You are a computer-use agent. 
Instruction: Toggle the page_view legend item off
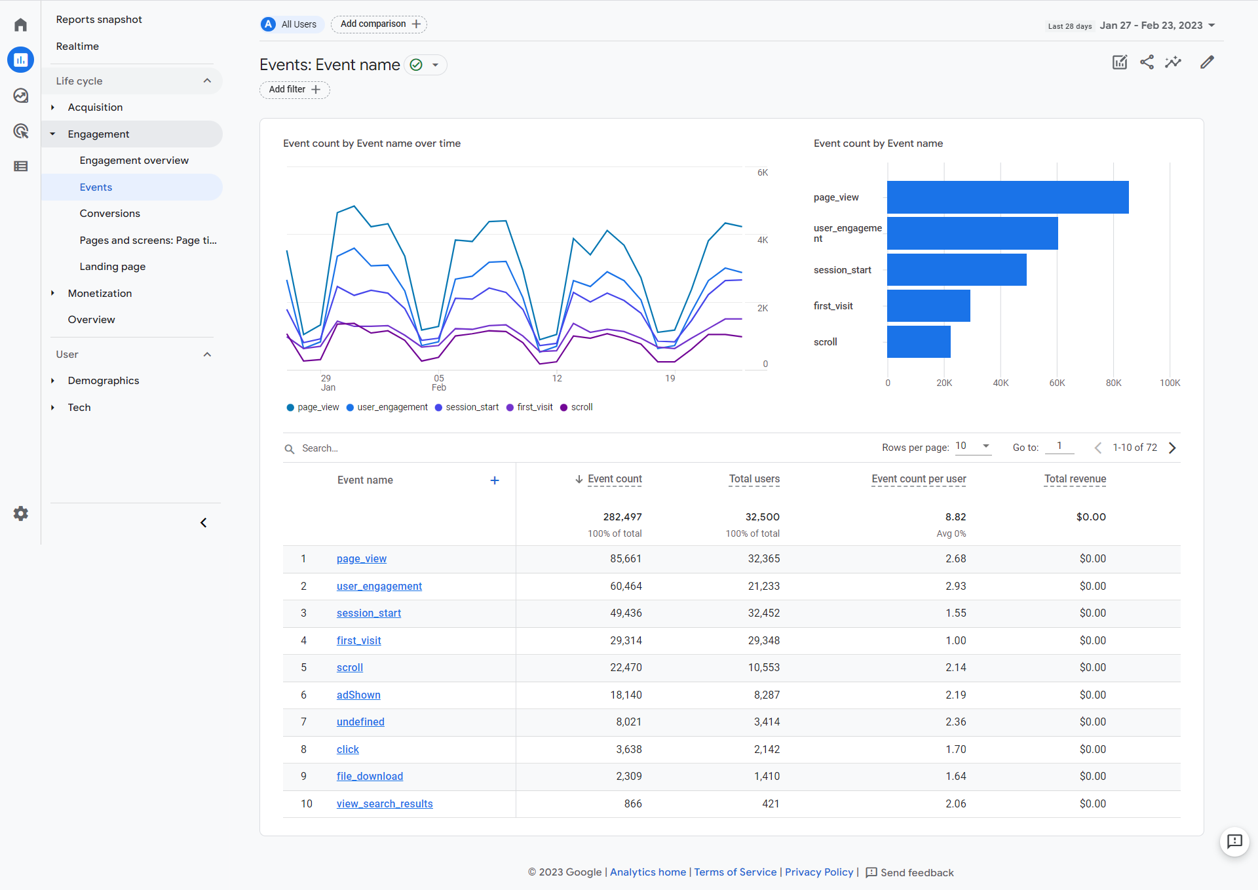(x=313, y=406)
